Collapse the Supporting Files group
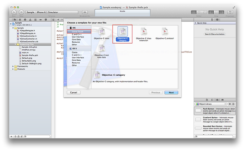Viewport: 245px width, 151px height. [x=15, y=44]
